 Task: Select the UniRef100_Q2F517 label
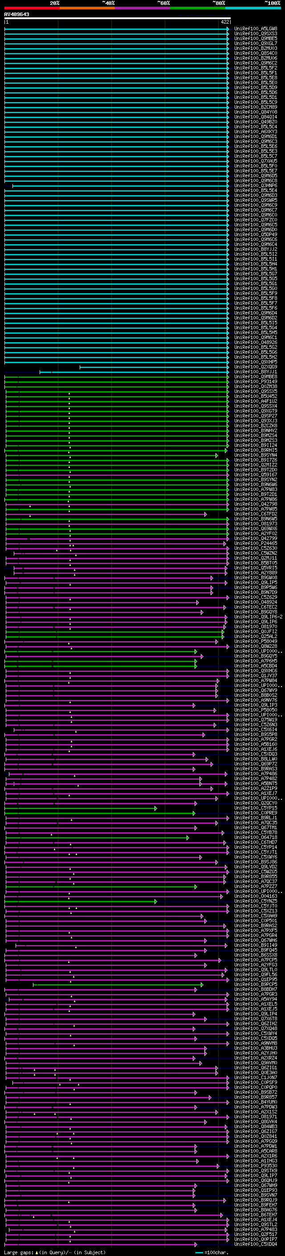click(256, 1235)
